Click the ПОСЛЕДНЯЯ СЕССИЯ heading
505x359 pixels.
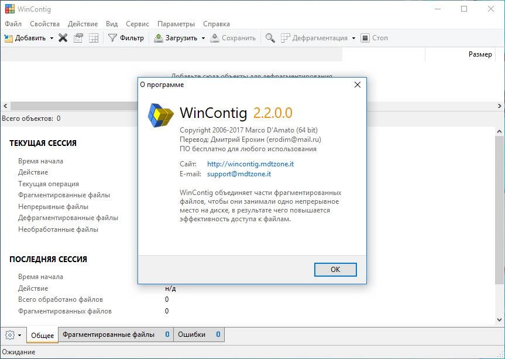tap(48, 259)
